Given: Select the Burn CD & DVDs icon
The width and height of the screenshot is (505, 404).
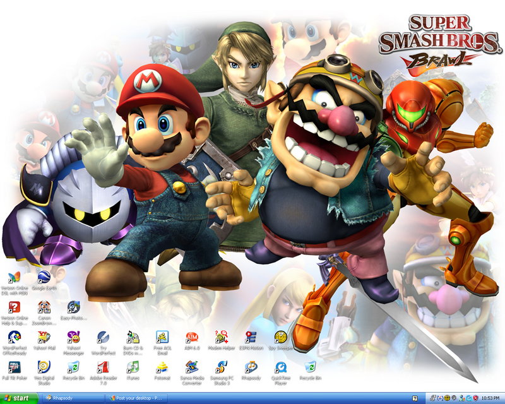Looking at the screenshot, I should [133, 343].
